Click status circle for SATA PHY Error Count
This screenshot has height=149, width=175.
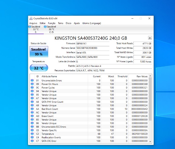(x=32, y=102)
